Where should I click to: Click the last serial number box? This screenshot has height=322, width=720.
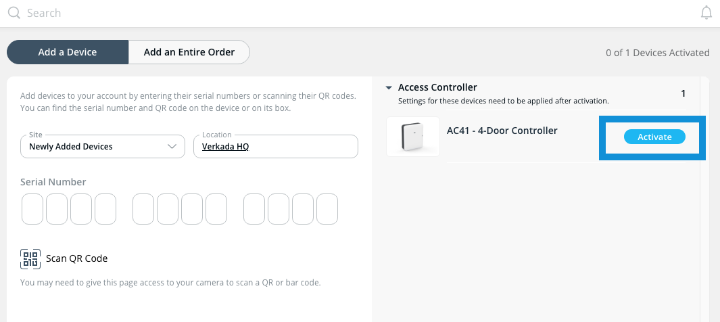coord(327,209)
